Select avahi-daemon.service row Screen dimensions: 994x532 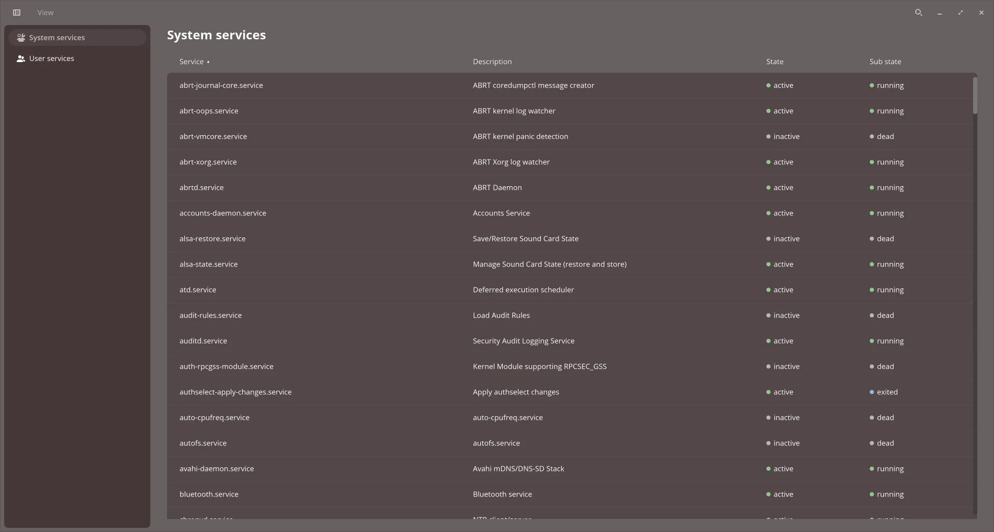pyautogui.click(x=570, y=469)
